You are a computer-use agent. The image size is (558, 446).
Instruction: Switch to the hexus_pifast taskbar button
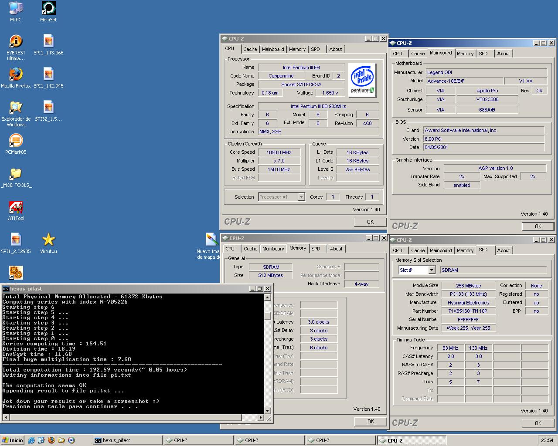click(x=127, y=440)
